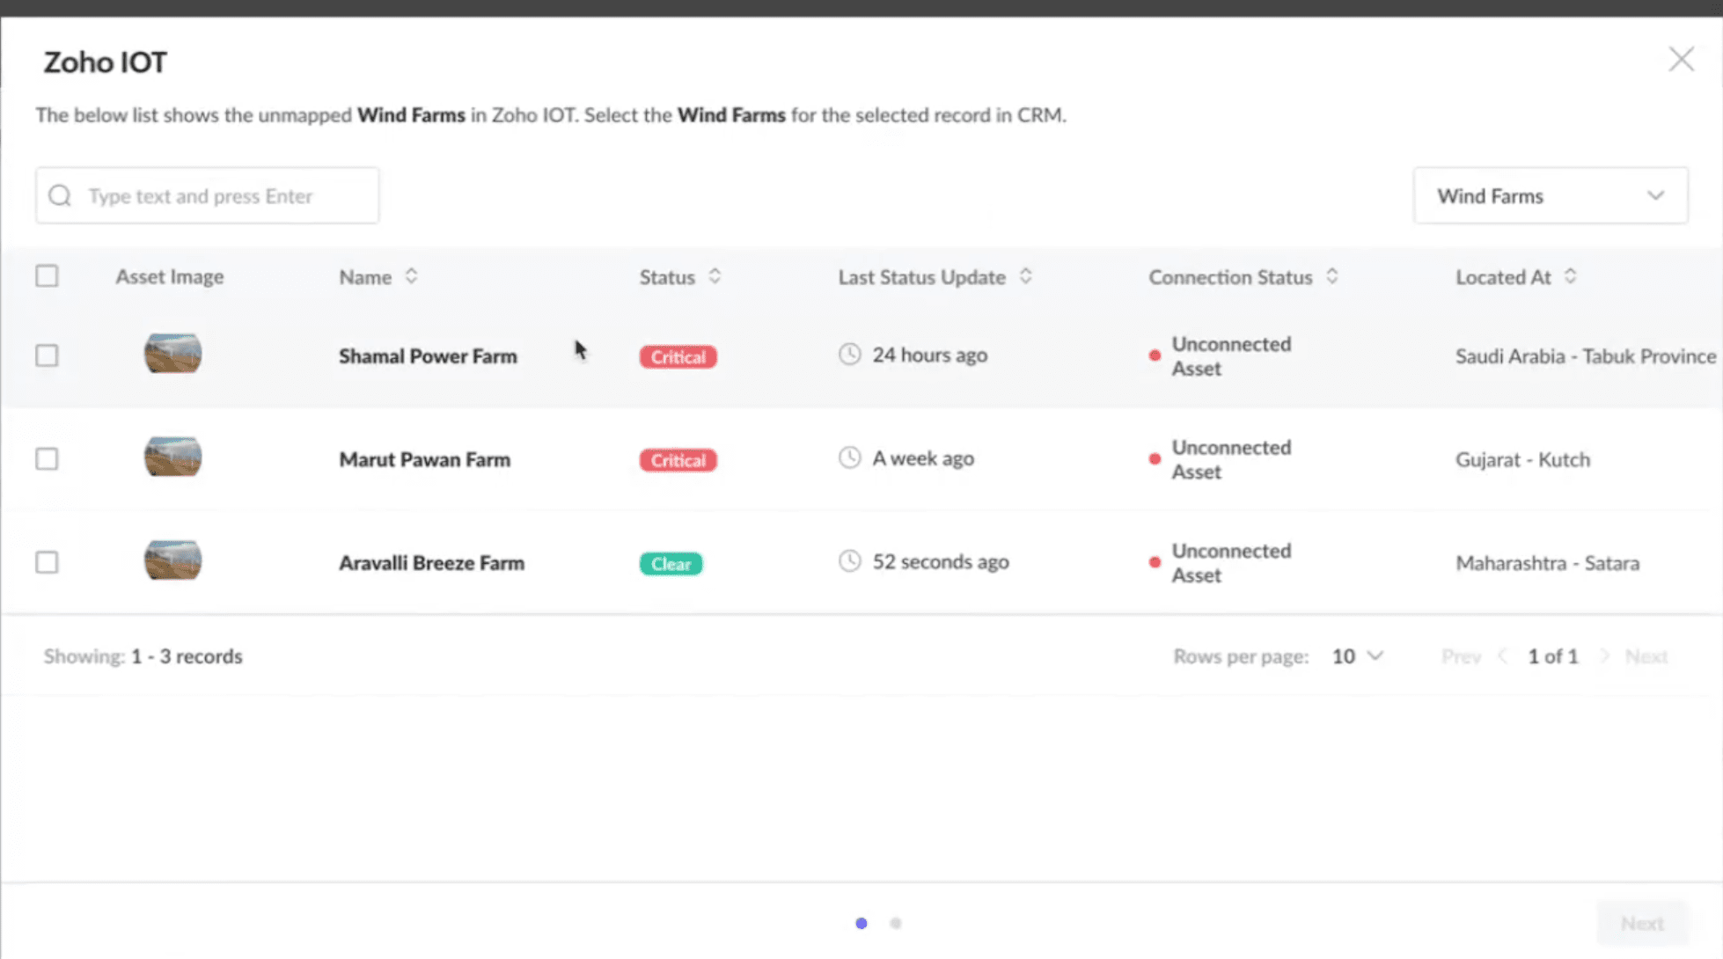Select the Marut Pawan Farm checkbox
The width and height of the screenshot is (1723, 959).
48,459
